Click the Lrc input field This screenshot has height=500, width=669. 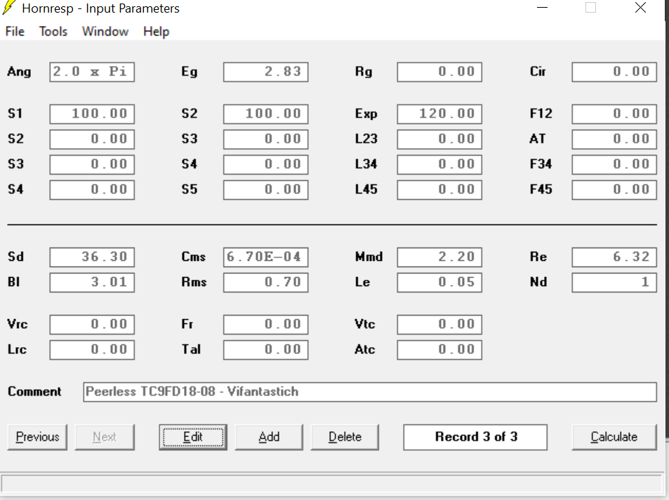click(92, 349)
